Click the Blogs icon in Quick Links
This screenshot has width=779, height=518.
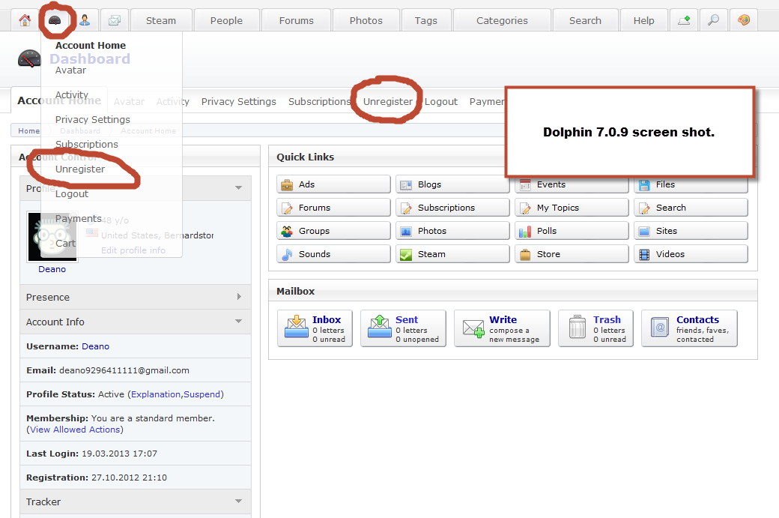406,185
